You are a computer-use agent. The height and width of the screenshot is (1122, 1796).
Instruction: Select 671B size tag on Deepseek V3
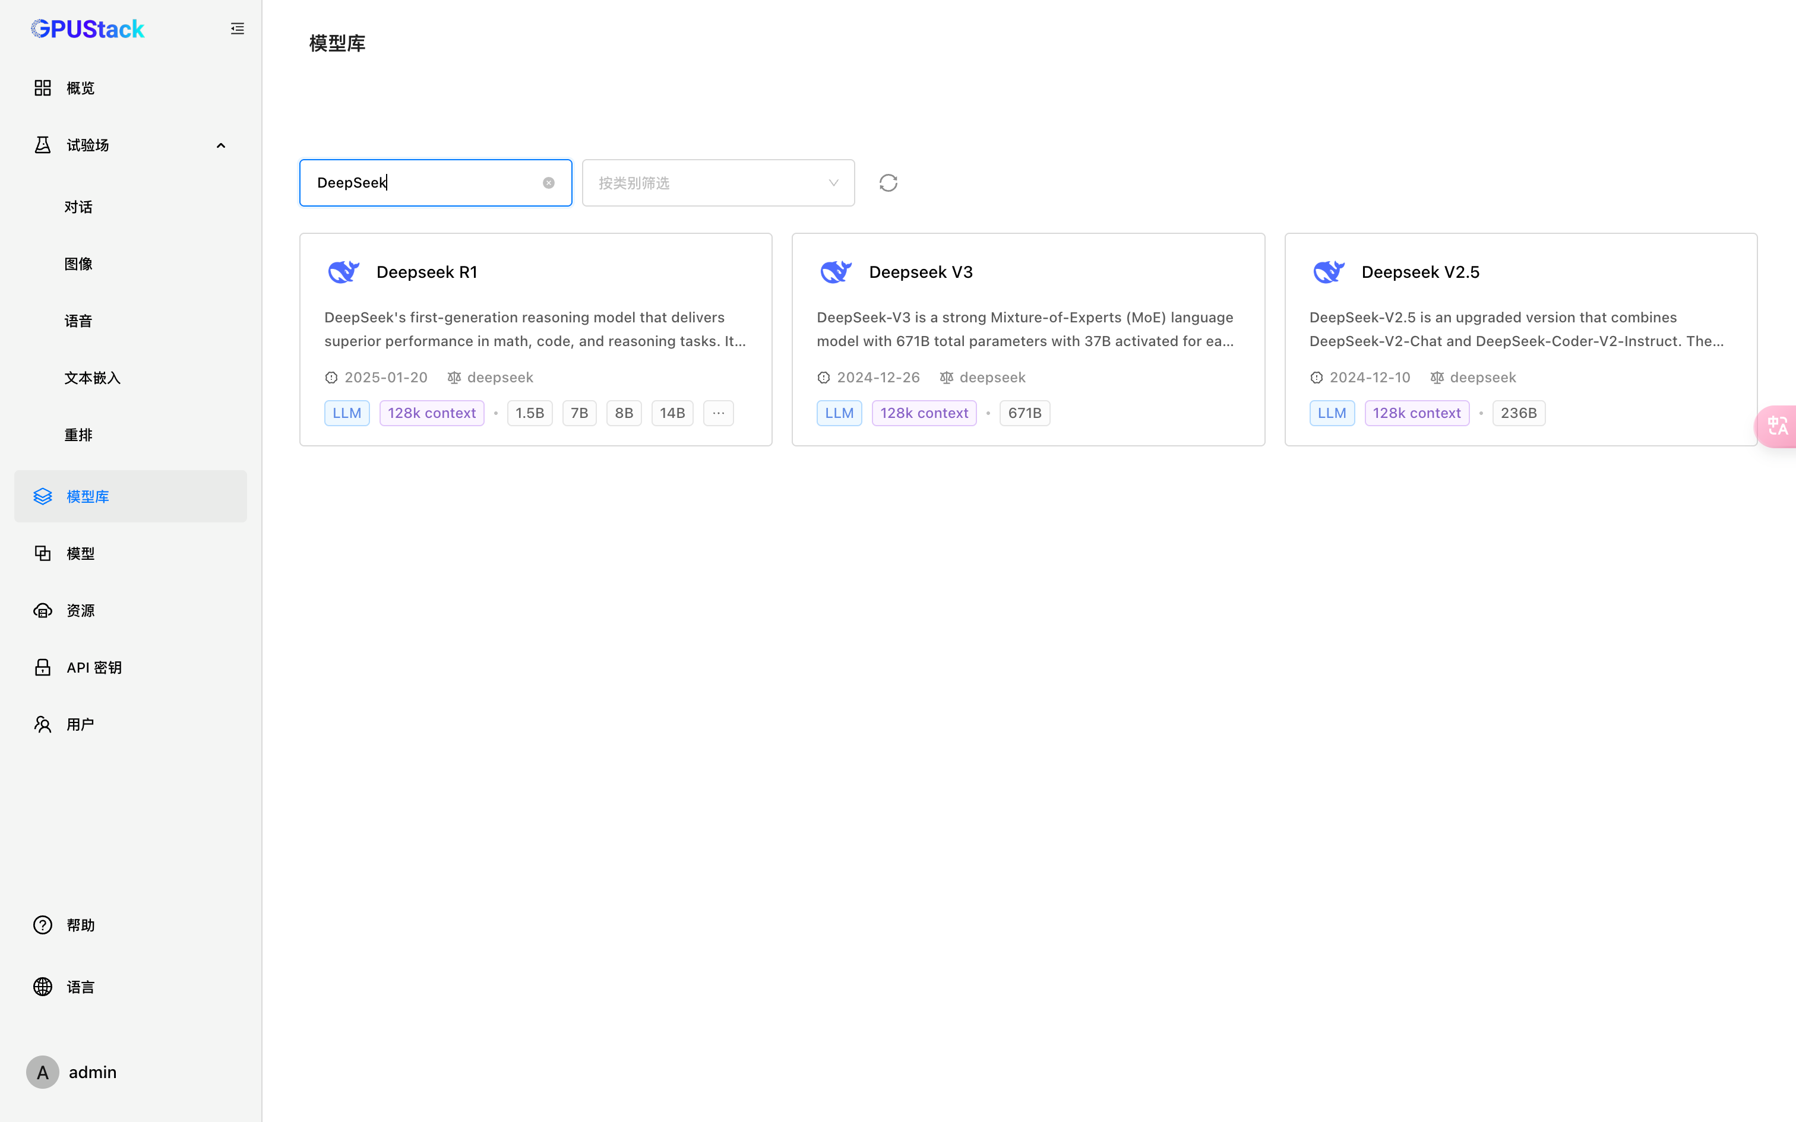tap(1025, 413)
